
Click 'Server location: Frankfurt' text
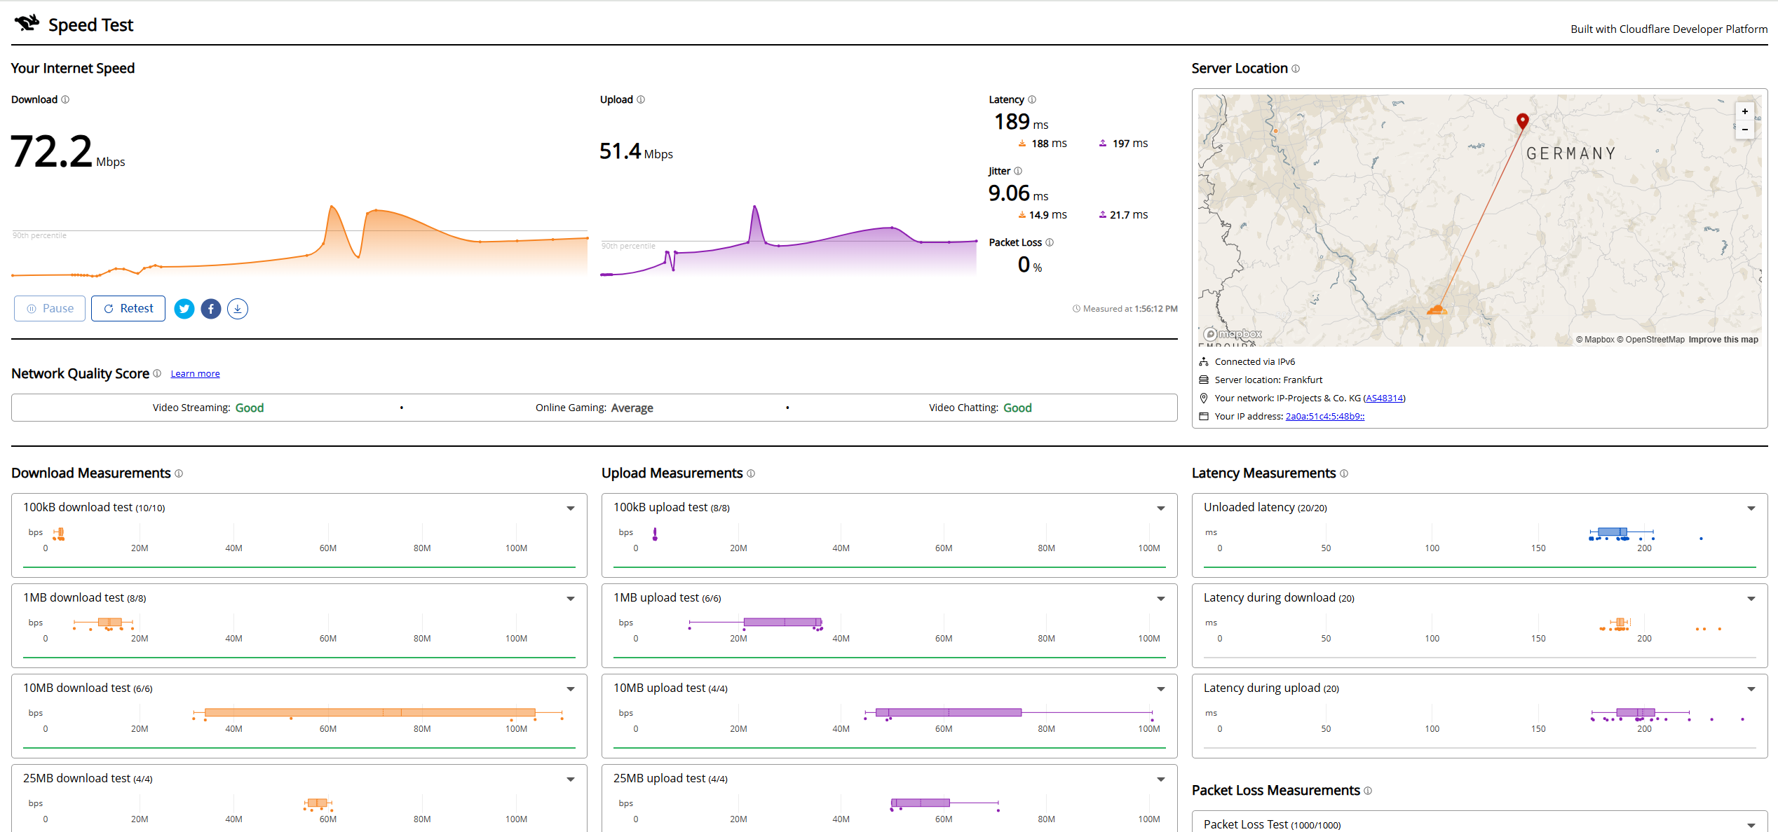(x=1268, y=380)
